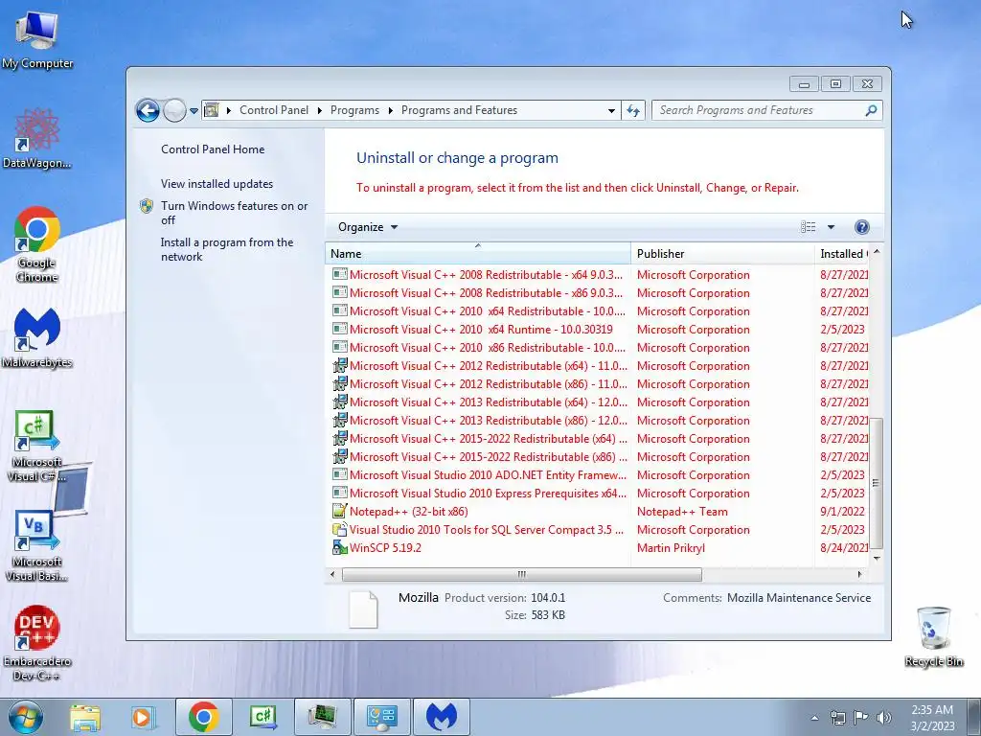This screenshot has height=736, width=981.
Task: Open Microsoft Visual C# desktop shortcut
Action: 37,446
